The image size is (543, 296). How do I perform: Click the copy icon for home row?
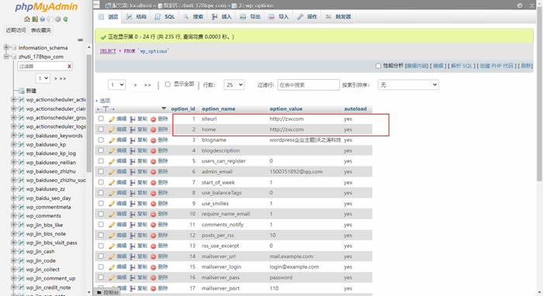pos(133,129)
